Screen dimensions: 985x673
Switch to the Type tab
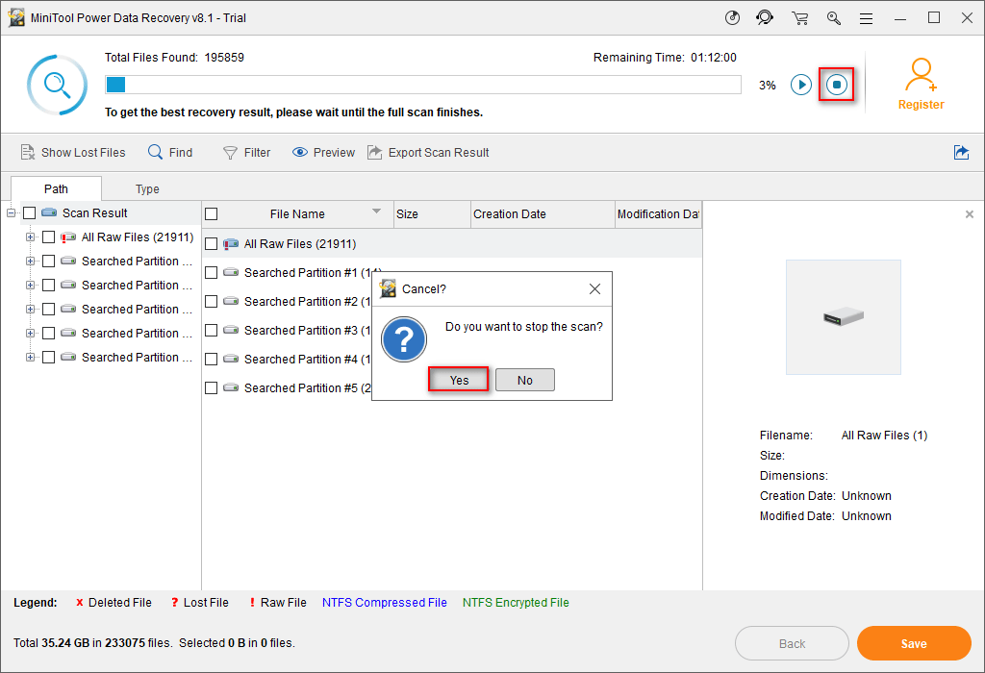pos(147,189)
